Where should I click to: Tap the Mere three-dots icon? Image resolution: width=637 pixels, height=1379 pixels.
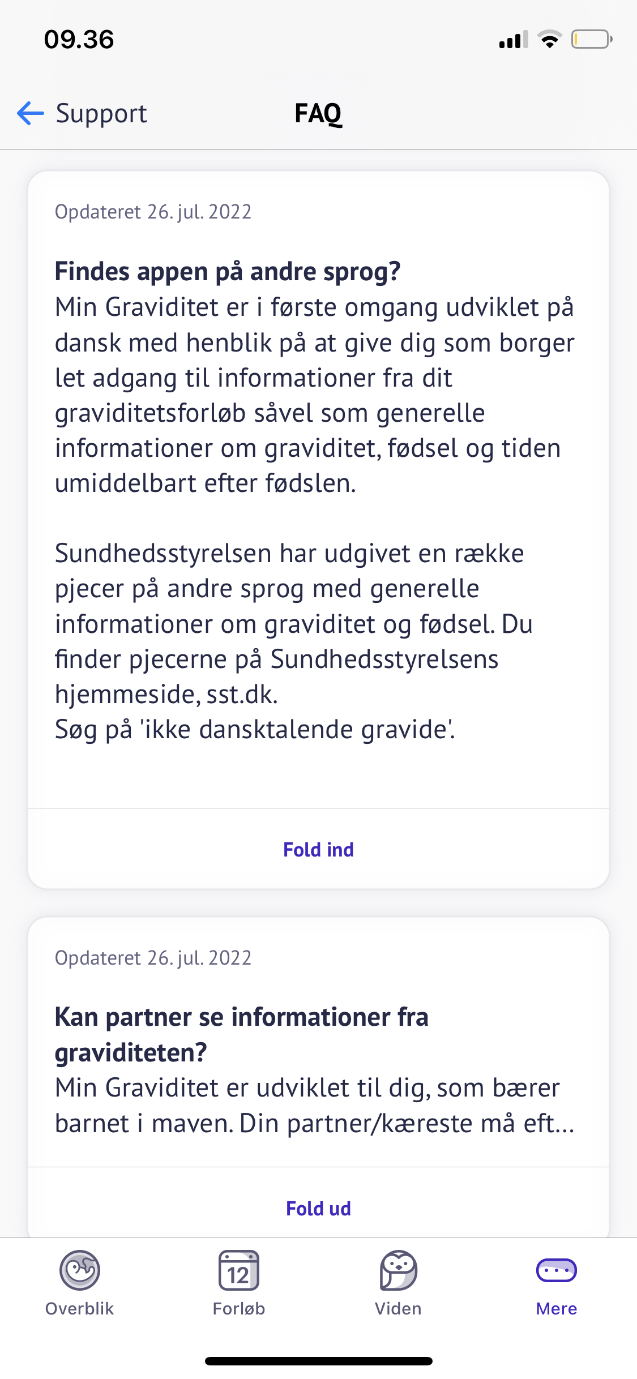click(x=556, y=1270)
